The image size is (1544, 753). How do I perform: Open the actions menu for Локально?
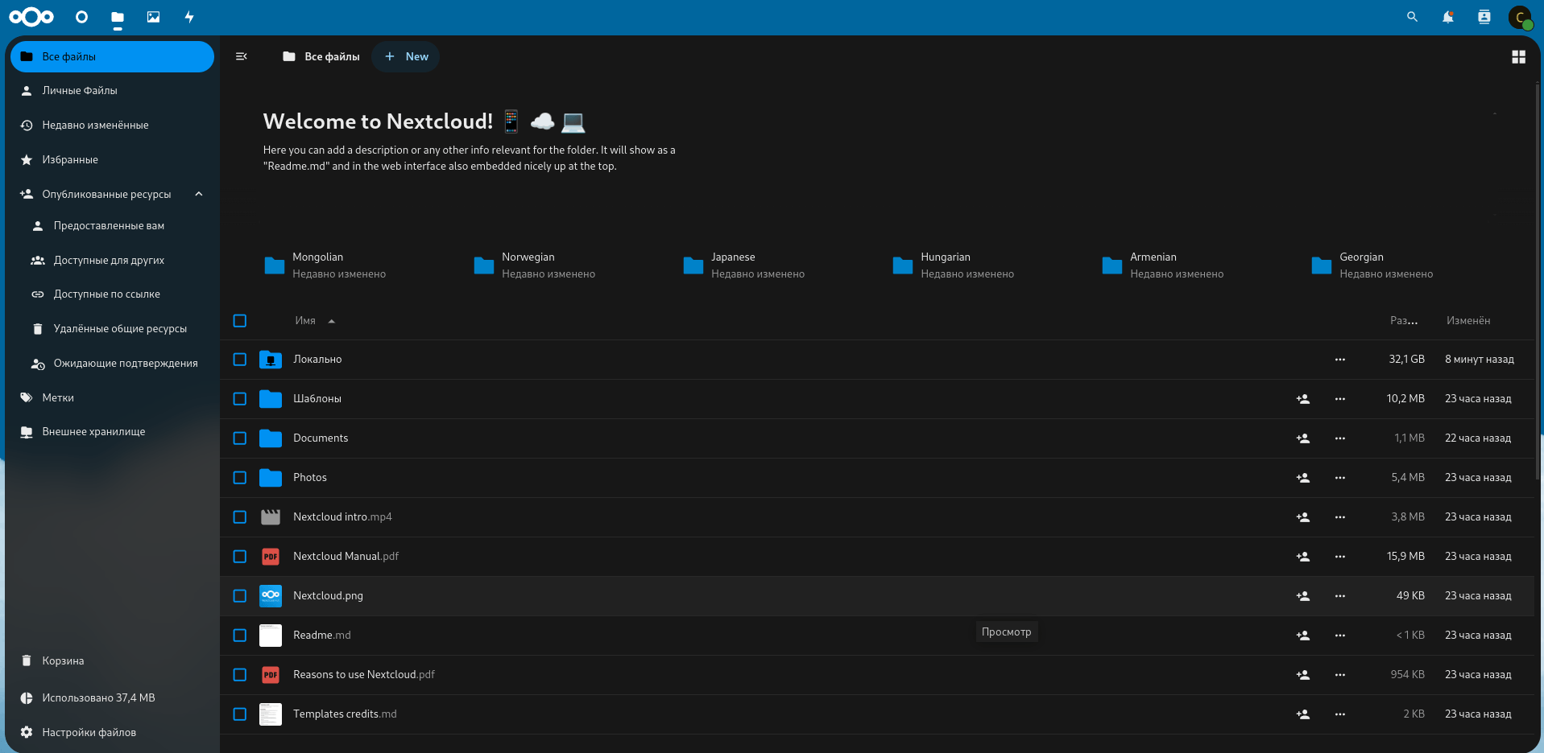point(1339,360)
